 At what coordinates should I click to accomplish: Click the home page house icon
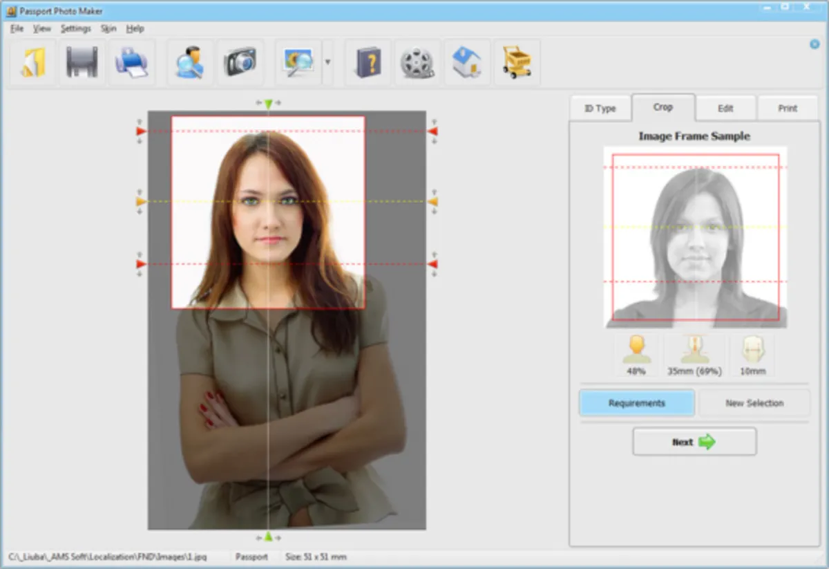(x=467, y=62)
